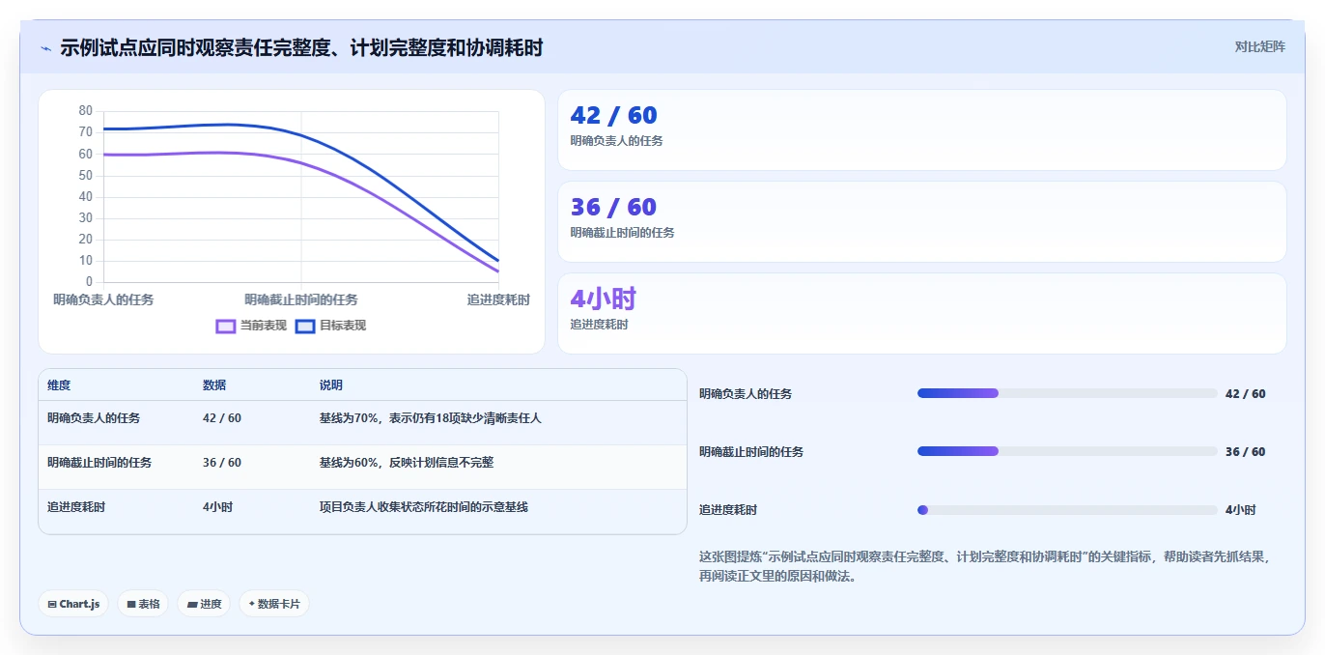The width and height of the screenshot is (1325, 655).
Task: Click chart x-axis label 明确截止时间的任务
Action: (301, 299)
